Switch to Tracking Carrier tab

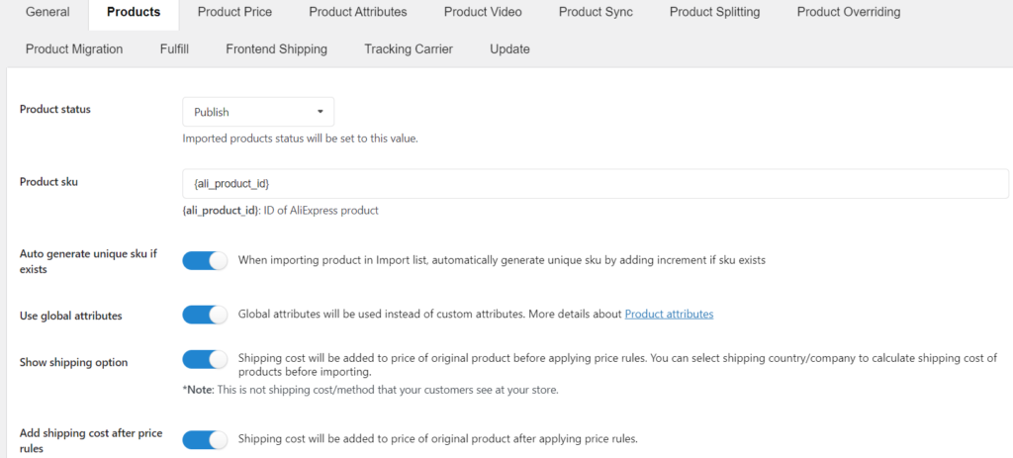(x=409, y=49)
